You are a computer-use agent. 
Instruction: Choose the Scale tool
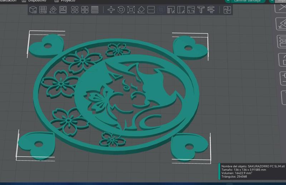(x=131, y=10)
